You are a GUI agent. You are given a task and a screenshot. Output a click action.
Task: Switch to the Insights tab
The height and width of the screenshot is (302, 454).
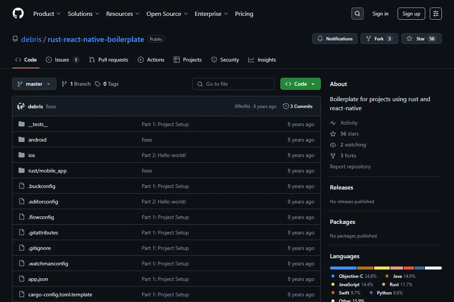click(x=262, y=60)
